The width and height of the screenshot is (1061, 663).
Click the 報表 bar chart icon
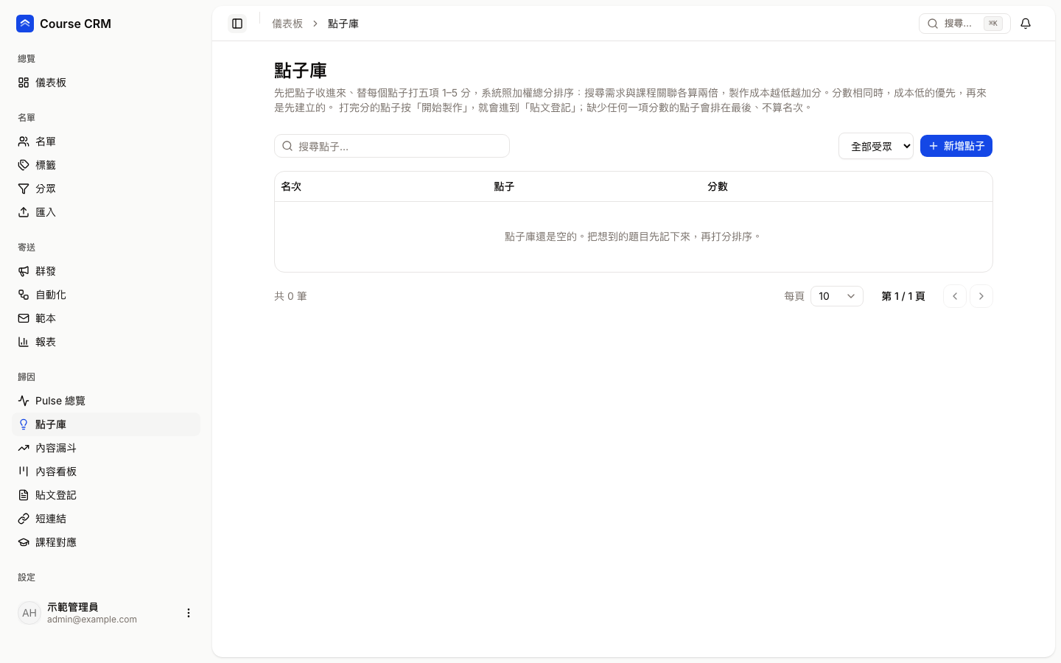coord(24,342)
